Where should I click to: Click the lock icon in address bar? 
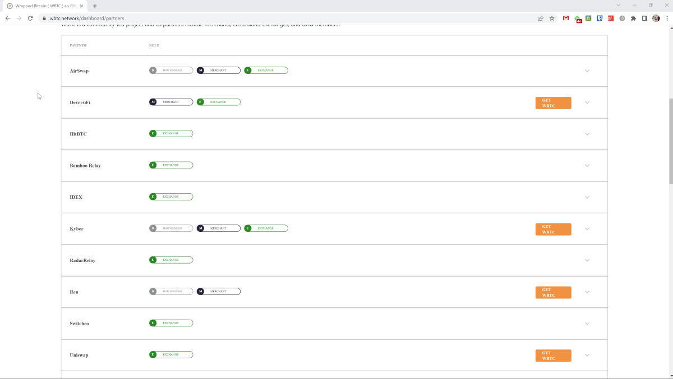coord(44,18)
